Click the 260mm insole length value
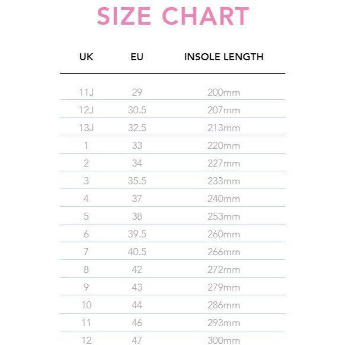Image resolution: width=345 pixels, height=345 pixels. pyautogui.click(x=224, y=234)
